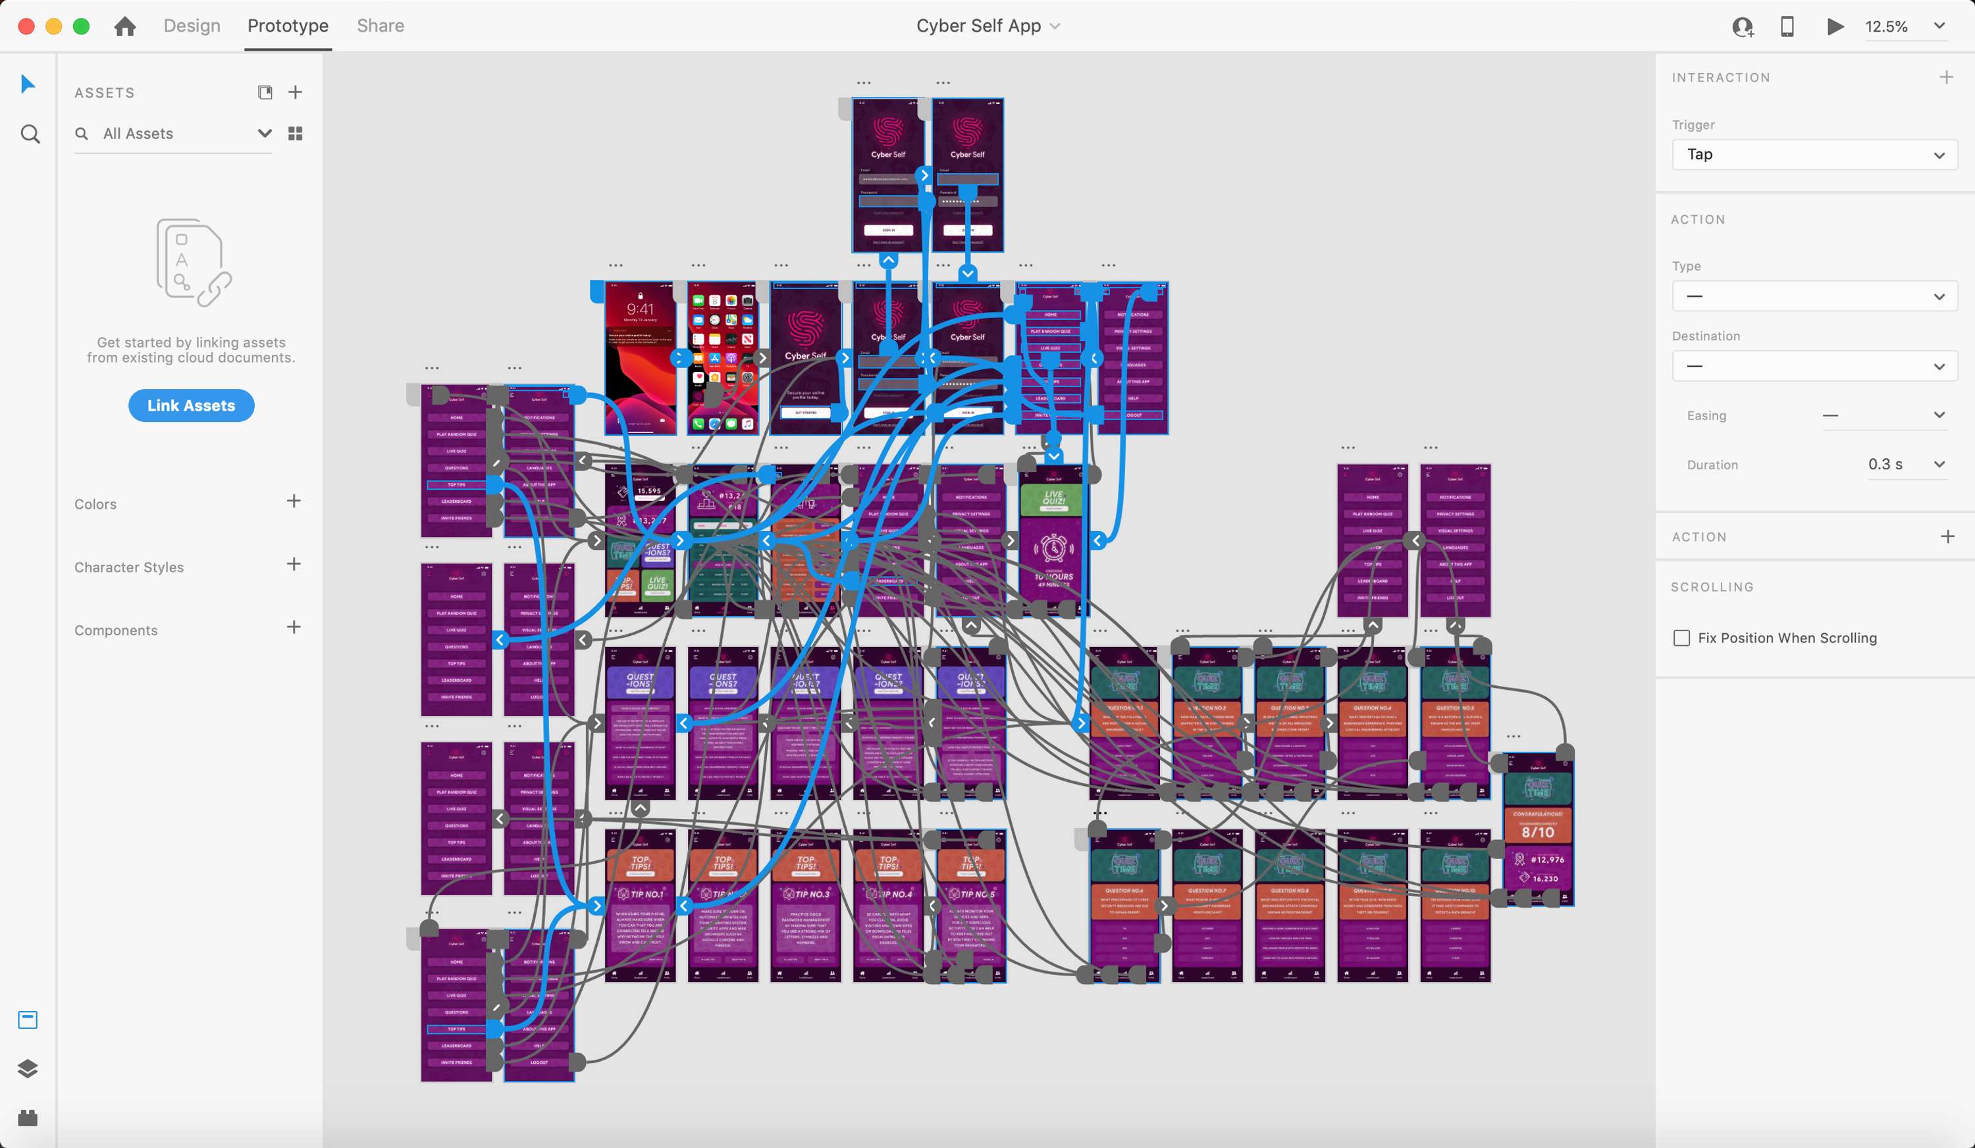Click the Character Styles section label

[129, 567]
